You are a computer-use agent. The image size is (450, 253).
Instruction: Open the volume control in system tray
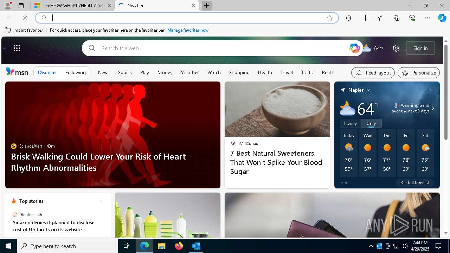pos(405,246)
